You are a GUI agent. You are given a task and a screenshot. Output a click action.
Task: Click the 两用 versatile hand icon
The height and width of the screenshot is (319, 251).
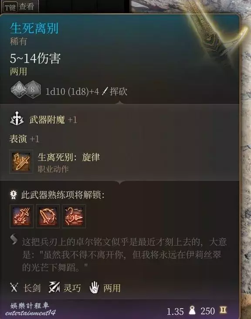(94, 287)
